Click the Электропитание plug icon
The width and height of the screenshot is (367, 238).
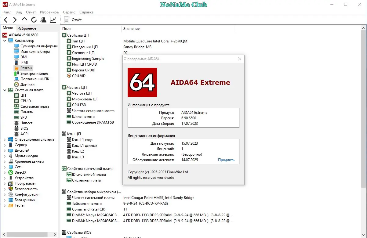(x=16, y=74)
